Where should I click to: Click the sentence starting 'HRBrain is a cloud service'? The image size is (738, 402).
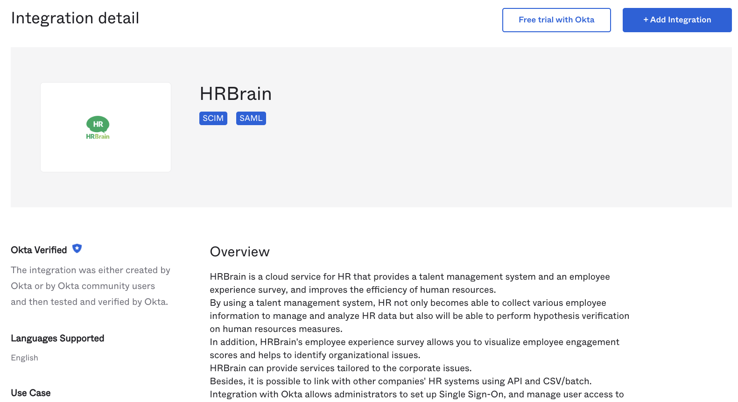pos(409,277)
